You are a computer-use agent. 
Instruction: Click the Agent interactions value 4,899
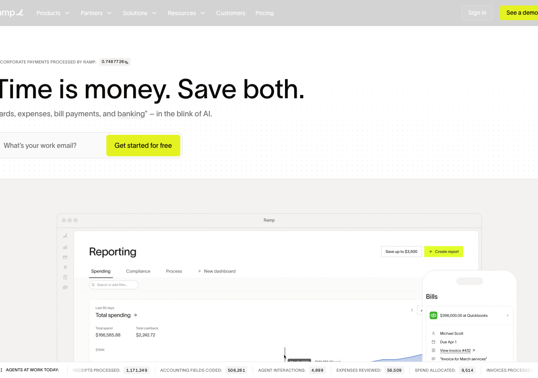coord(317,370)
